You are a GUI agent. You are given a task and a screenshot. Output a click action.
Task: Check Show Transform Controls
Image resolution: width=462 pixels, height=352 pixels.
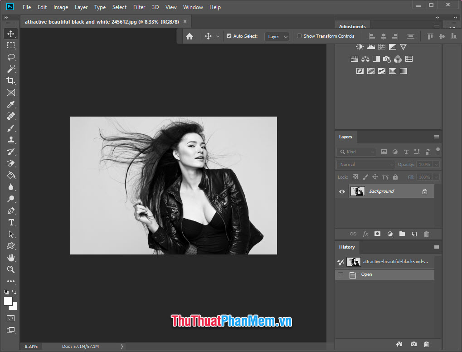pos(299,36)
